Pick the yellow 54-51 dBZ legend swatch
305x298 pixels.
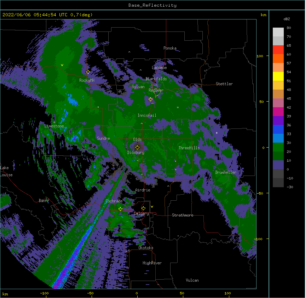(x=278, y=76)
